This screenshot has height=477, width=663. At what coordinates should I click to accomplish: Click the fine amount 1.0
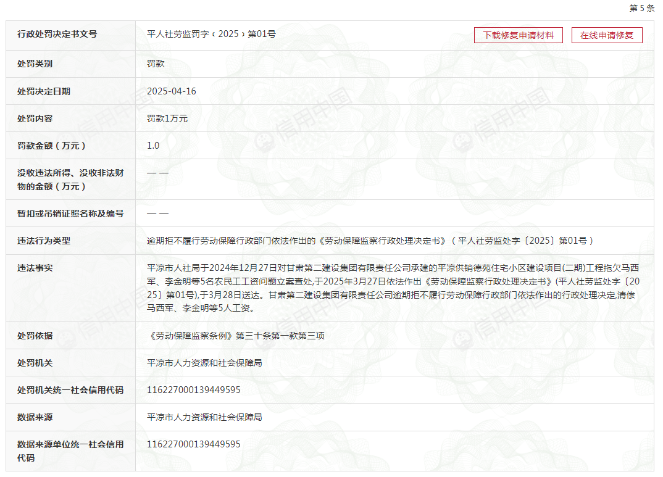(x=153, y=146)
